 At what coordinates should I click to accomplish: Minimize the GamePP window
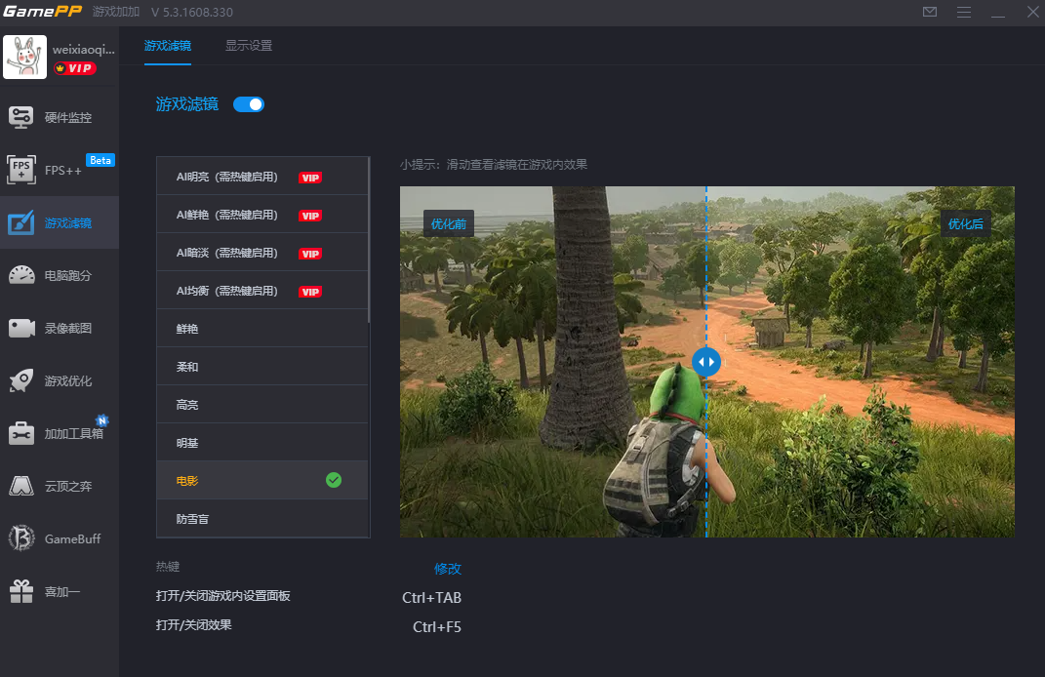coord(998,12)
